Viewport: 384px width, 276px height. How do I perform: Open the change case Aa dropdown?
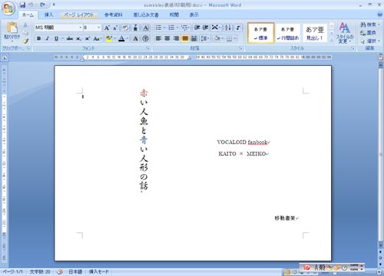tap(98, 38)
